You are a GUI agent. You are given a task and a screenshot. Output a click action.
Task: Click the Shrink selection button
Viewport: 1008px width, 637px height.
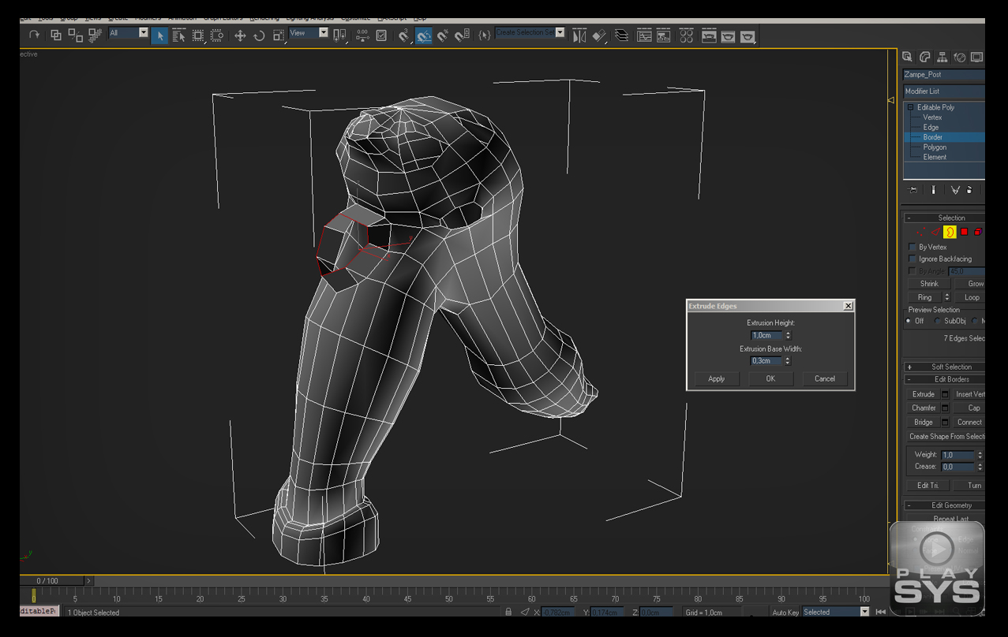coord(929,284)
